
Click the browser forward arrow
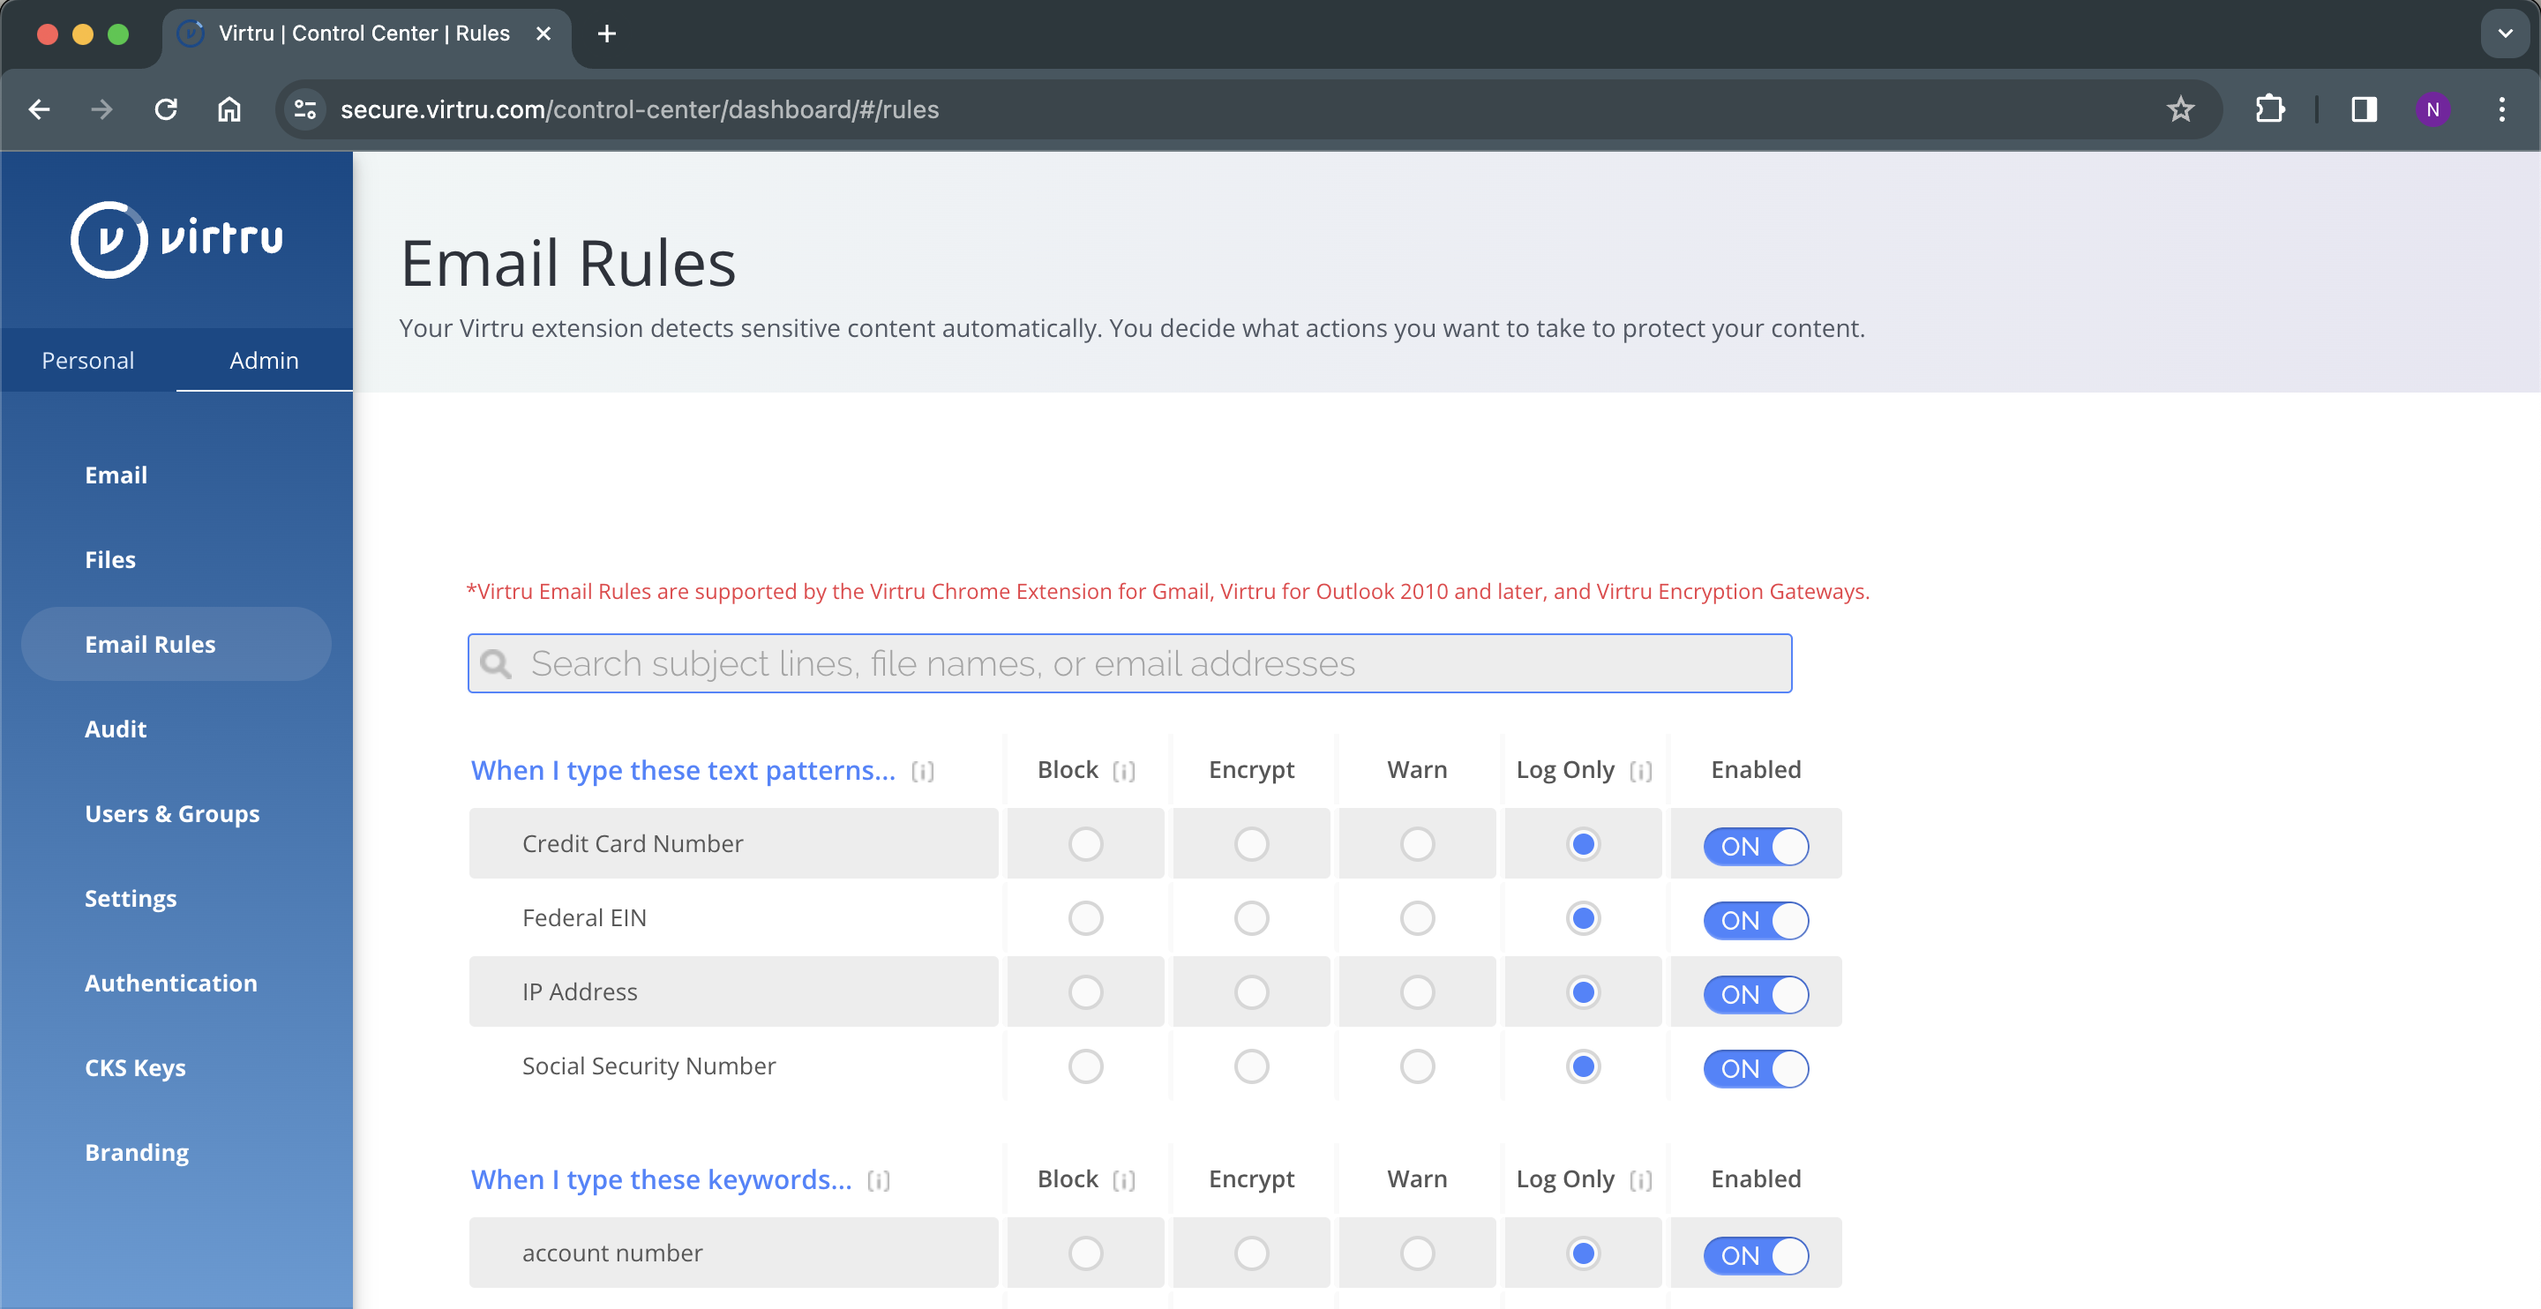click(101, 109)
